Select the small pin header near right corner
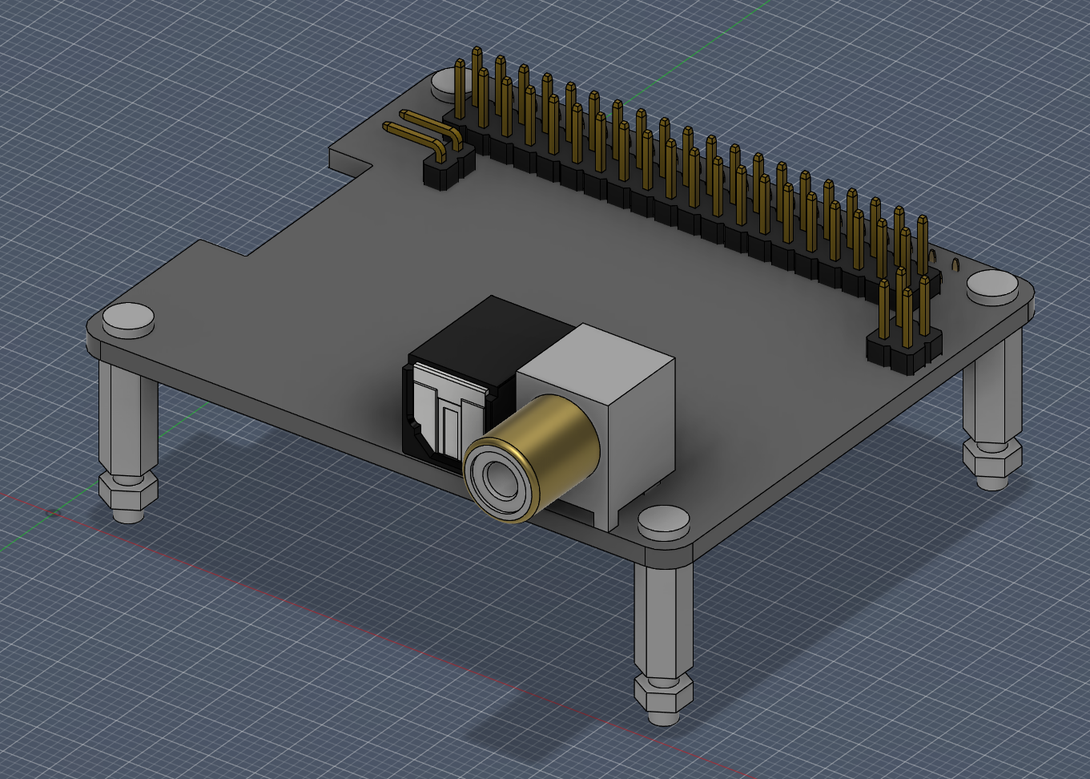The width and height of the screenshot is (1090, 779). tap(904, 329)
